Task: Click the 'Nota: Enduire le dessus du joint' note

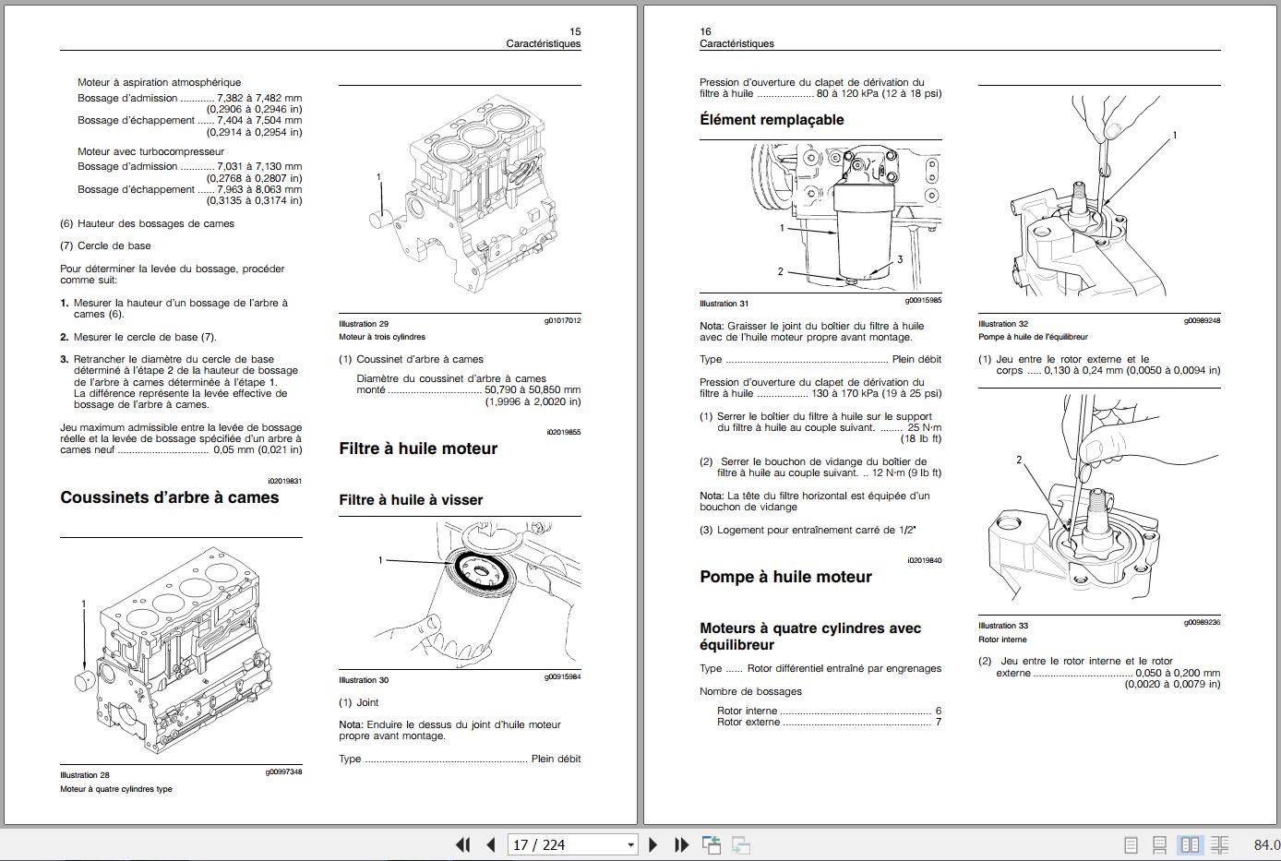Action: 450,730
